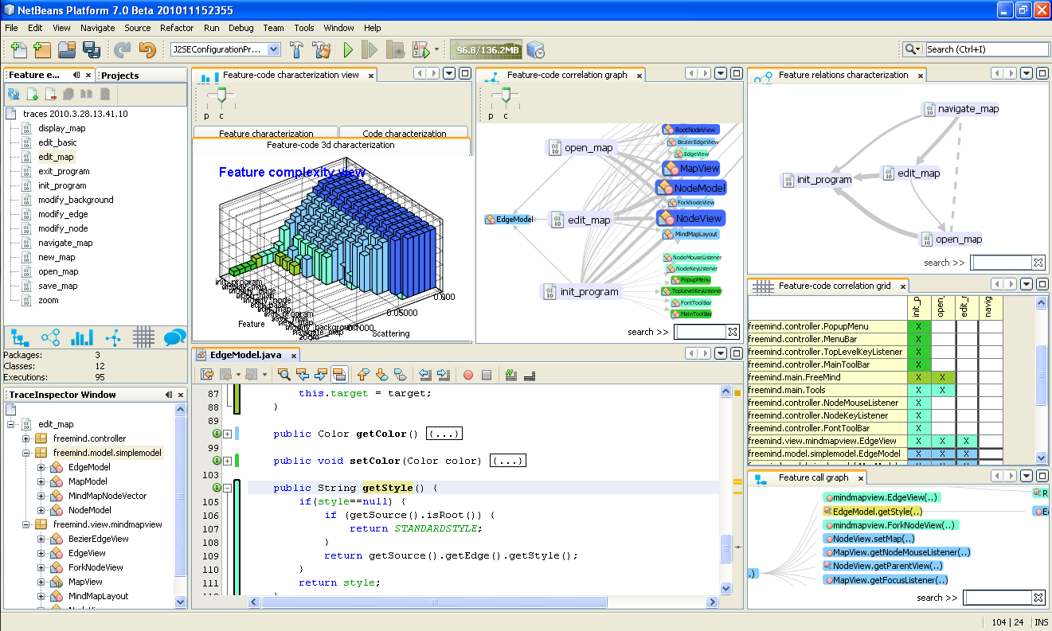Close the Feature relations characterization tab
Image resolution: width=1052 pixels, height=631 pixels.
pyautogui.click(x=921, y=76)
